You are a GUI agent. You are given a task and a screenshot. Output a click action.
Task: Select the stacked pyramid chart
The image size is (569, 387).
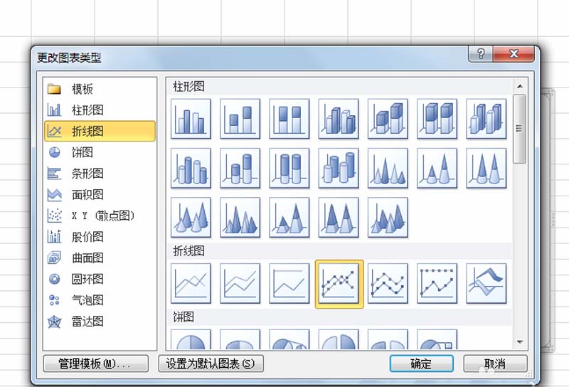(289, 218)
